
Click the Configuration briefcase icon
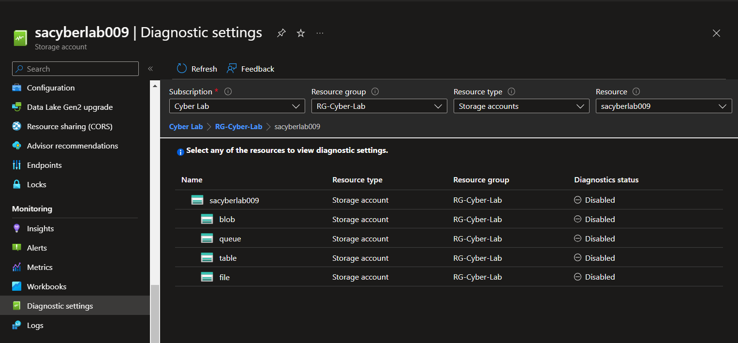pos(17,88)
